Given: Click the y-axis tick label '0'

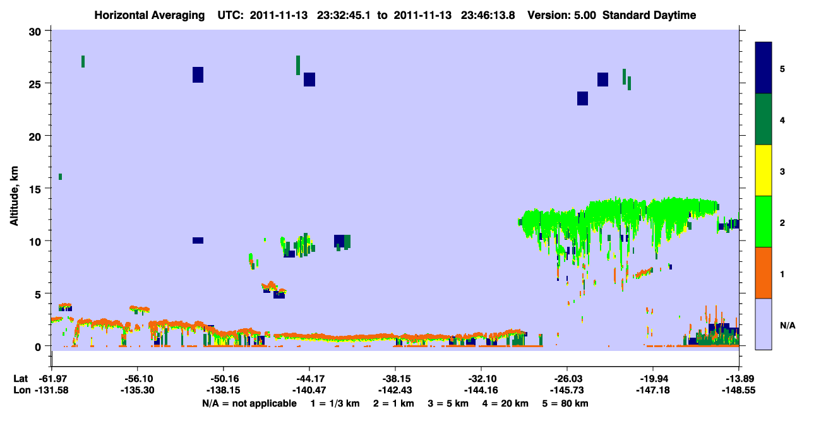Looking at the screenshot, I should point(39,346).
